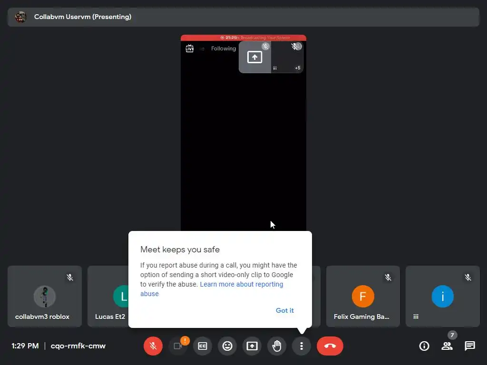
Task: Click the 1:29 PM clock text
Action: click(x=25, y=346)
